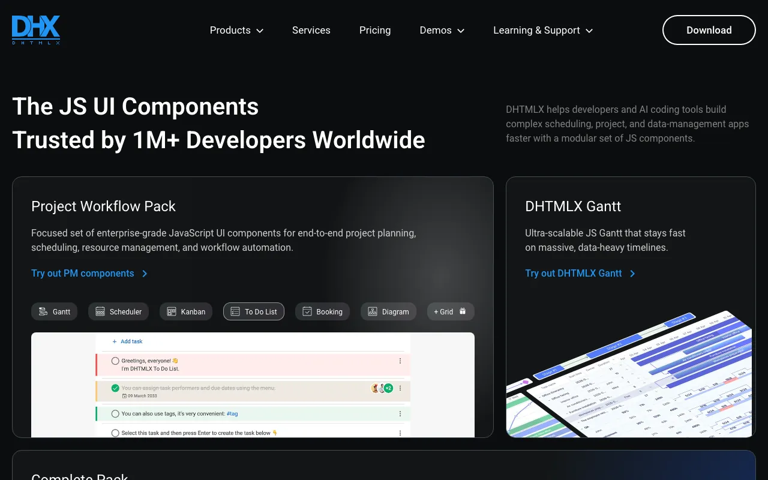Click the +2 assignees badge

pos(388,388)
